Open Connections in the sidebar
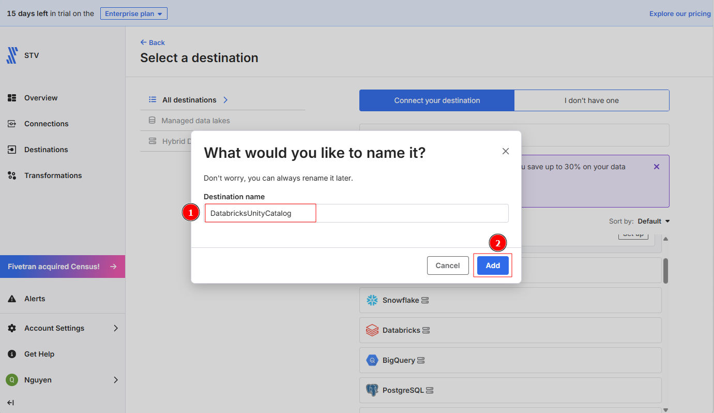 tap(46, 124)
